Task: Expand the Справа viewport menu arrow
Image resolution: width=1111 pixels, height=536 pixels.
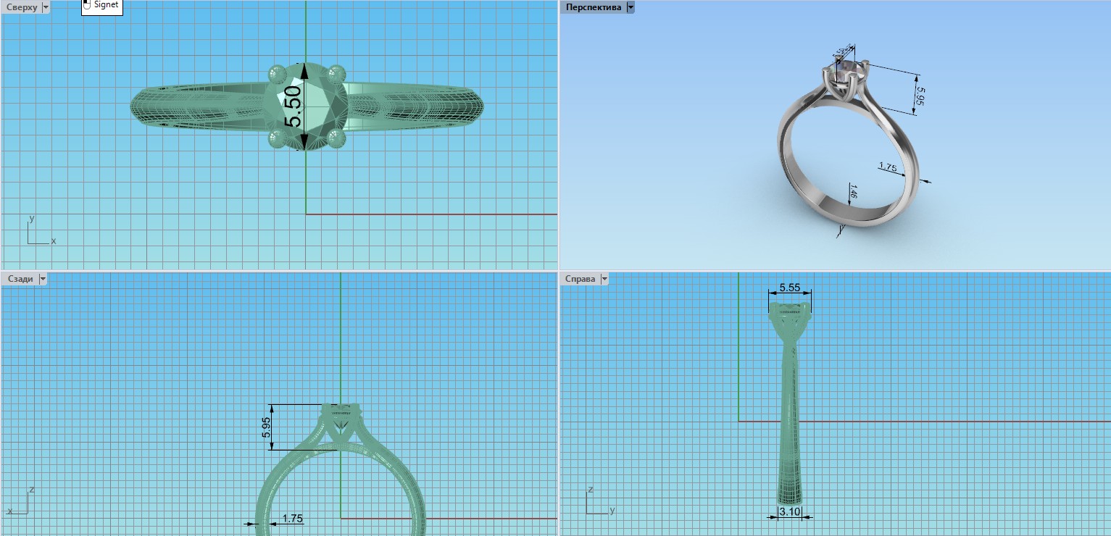Action: click(x=604, y=279)
